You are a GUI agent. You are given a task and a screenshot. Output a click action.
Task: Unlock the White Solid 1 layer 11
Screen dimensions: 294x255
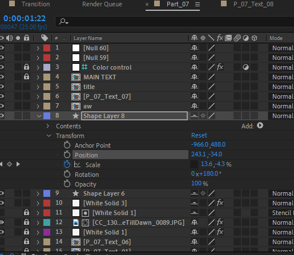pyautogui.click(x=26, y=212)
